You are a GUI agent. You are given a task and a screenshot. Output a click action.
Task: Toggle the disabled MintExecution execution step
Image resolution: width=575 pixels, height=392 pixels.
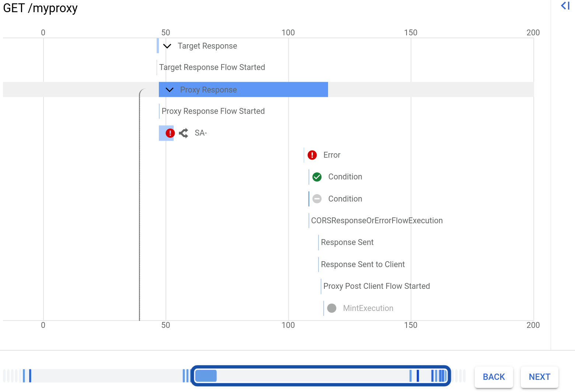point(368,308)
